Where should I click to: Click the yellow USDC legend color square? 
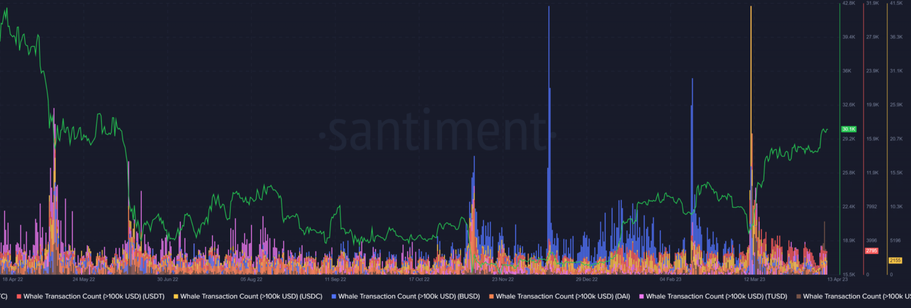[x=176, y=296]
